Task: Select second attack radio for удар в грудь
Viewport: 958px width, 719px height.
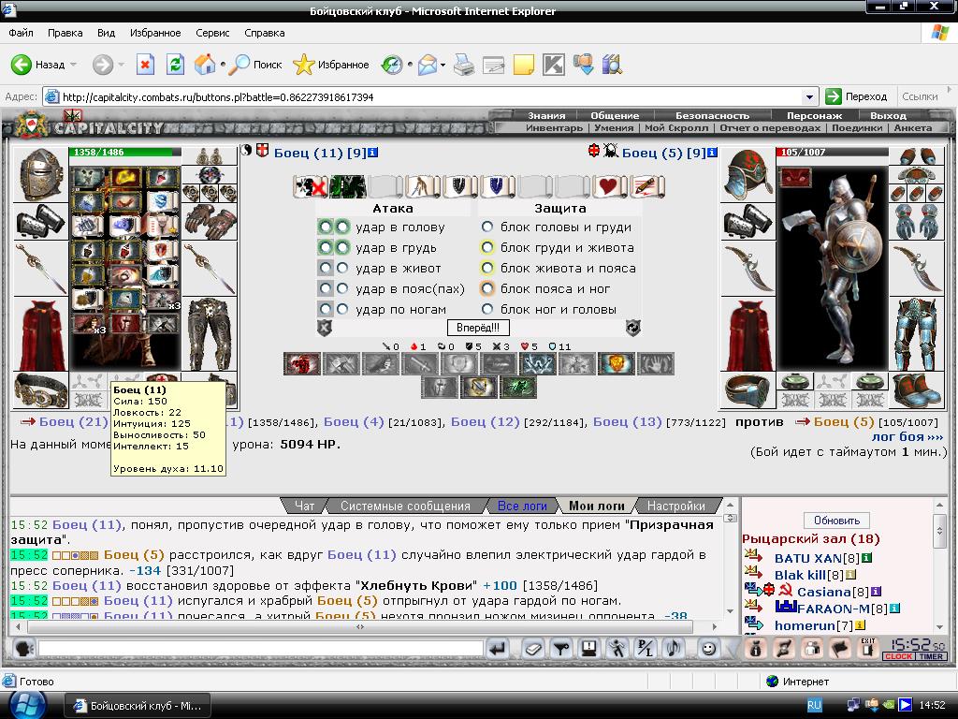Action: (342, 247)
